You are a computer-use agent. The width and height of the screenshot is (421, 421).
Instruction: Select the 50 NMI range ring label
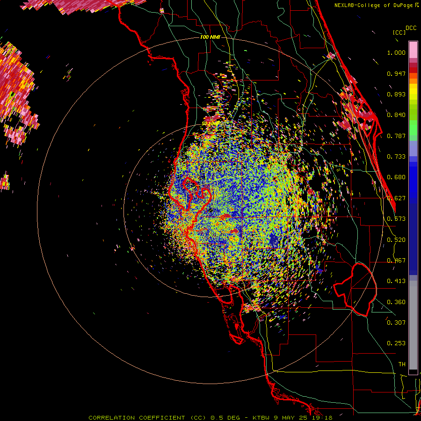tap(210, 124)
